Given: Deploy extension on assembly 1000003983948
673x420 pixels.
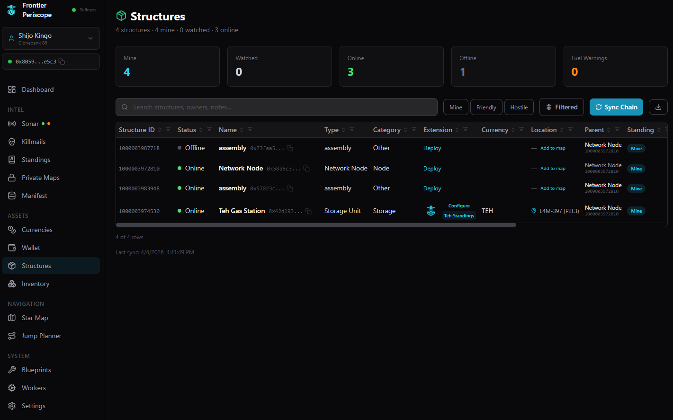Looking at the screenshot, I should tap(432, 188).
